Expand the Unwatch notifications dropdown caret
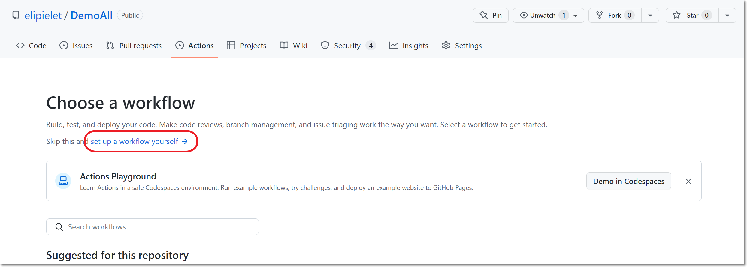The height and width of the screenshot is (267, 747). [576, 16]
